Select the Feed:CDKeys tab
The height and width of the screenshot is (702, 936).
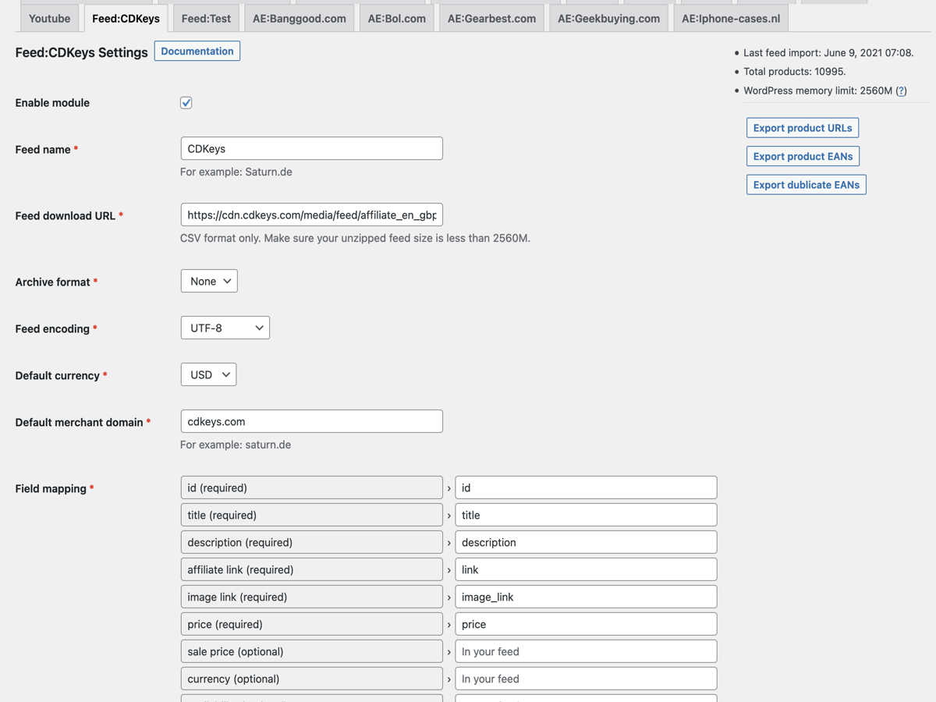tap(126, 18)
